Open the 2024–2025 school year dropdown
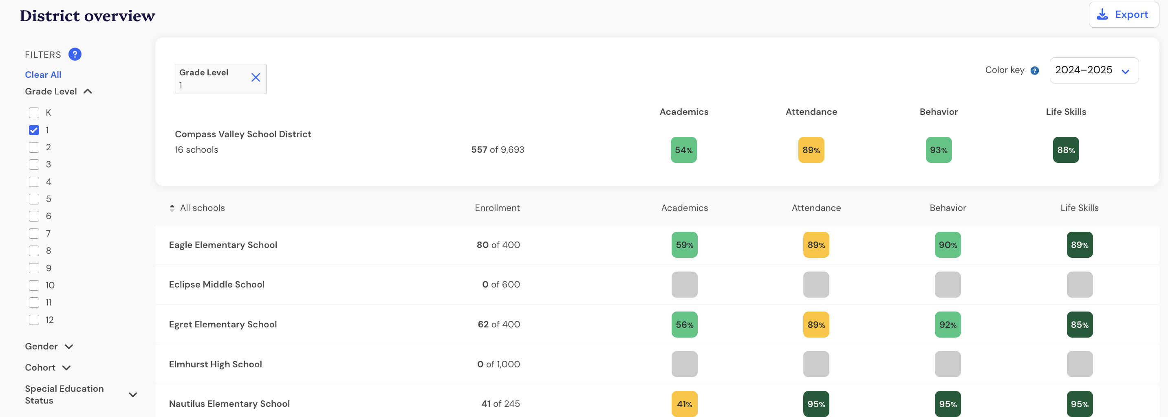1168x417 pixels. click(1094, 70)
